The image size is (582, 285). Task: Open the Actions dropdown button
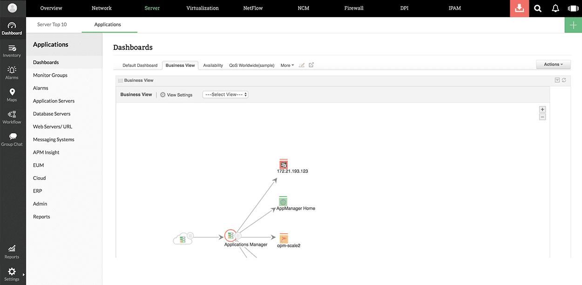553,65
